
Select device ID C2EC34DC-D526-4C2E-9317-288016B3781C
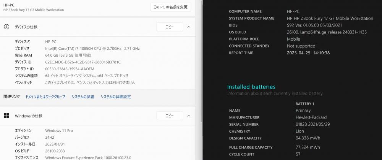pos(83,62)
